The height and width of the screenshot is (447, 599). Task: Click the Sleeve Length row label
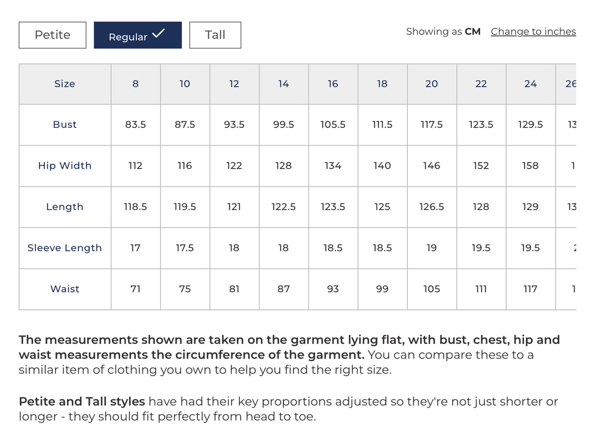65,248
